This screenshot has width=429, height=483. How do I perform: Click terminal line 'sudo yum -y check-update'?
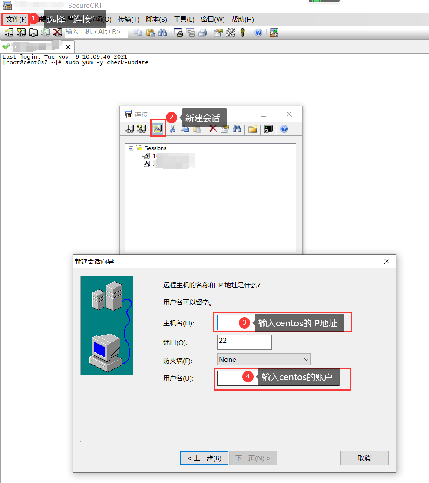pyautogui.click(x=107, y=62)
